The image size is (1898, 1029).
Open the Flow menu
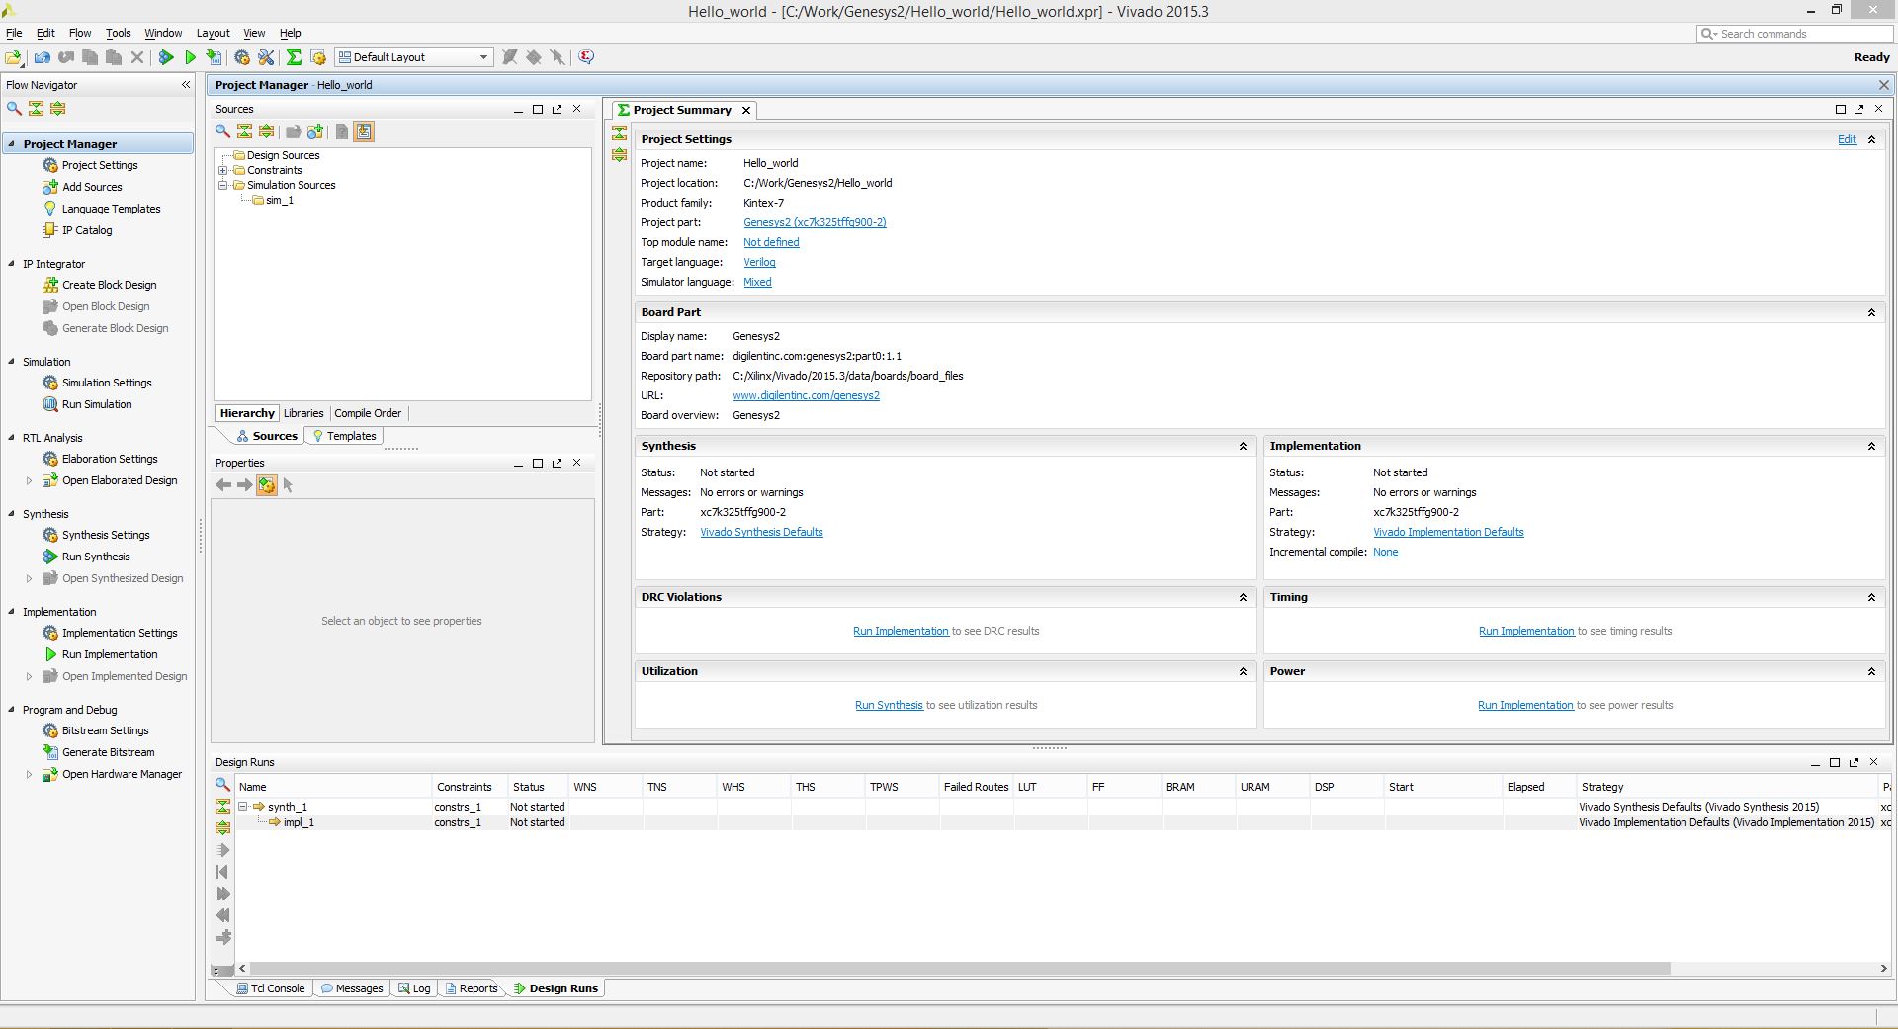80,33
